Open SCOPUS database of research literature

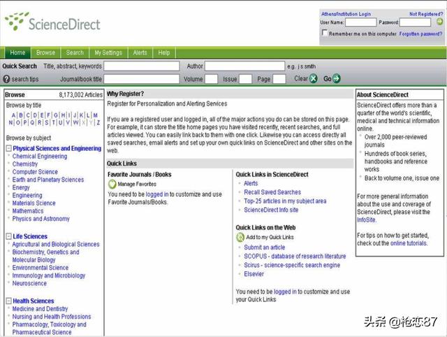295,256
